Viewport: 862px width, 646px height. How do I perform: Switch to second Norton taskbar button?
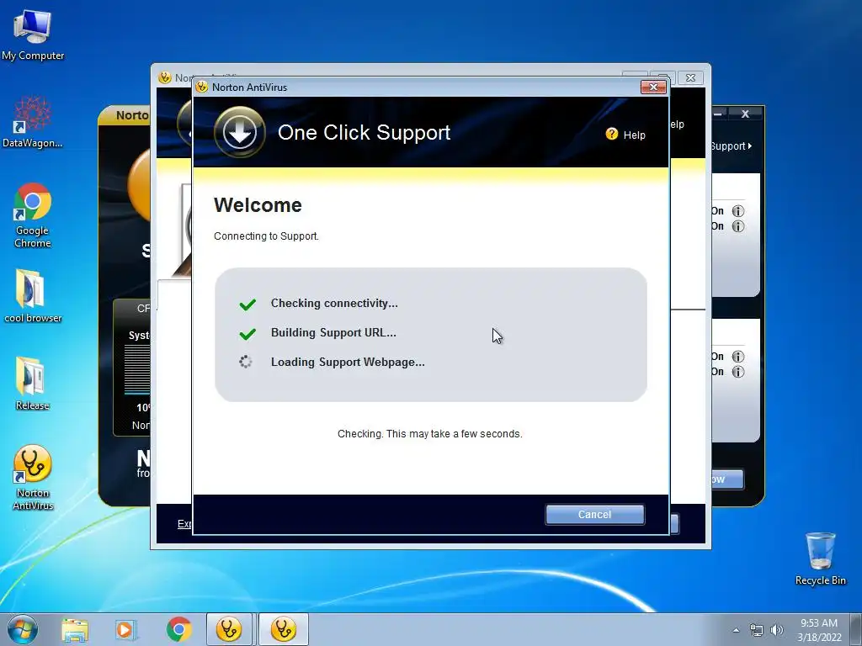[284, 629]
